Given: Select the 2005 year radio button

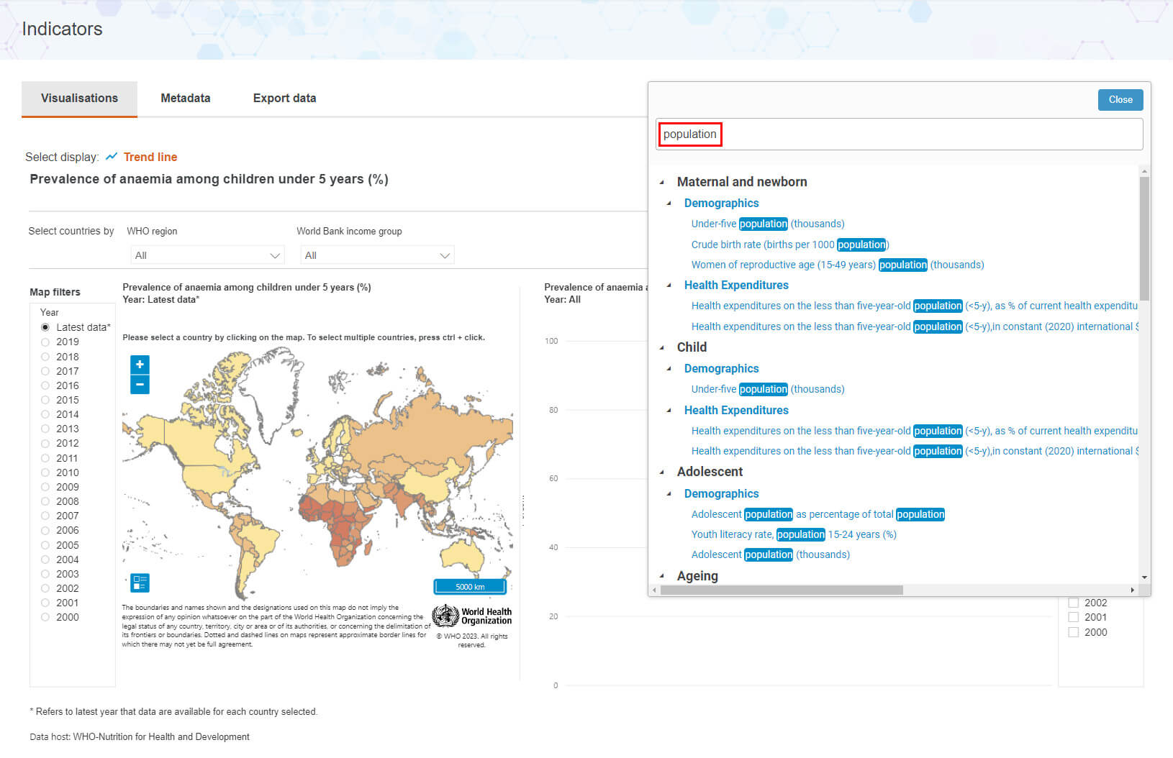Looking at the screenshot, I should point(45,545).
